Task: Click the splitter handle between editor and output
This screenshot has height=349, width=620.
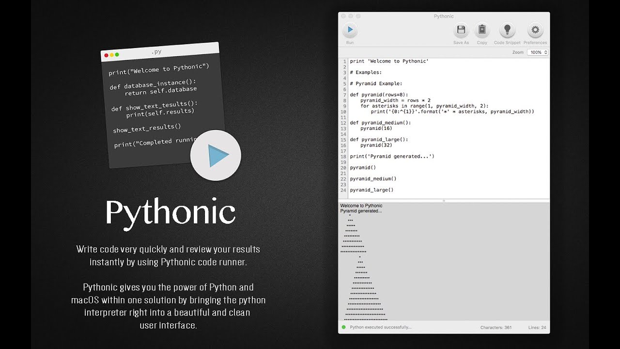Action: [444, 201]
